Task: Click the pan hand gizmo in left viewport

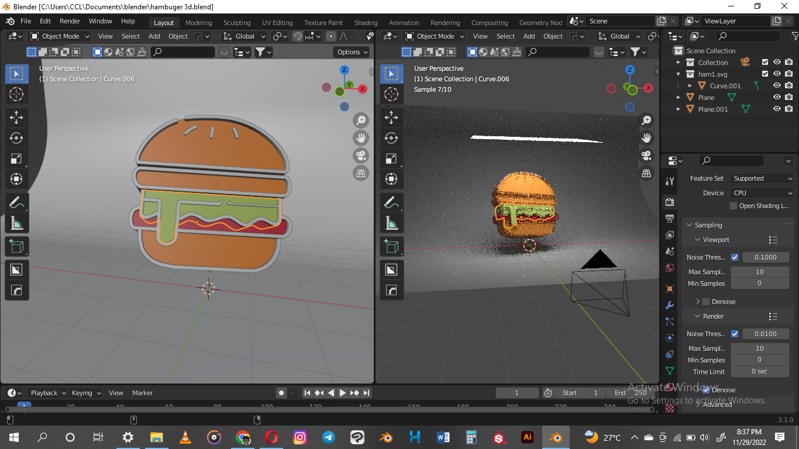Action: (x=361, y=138)
